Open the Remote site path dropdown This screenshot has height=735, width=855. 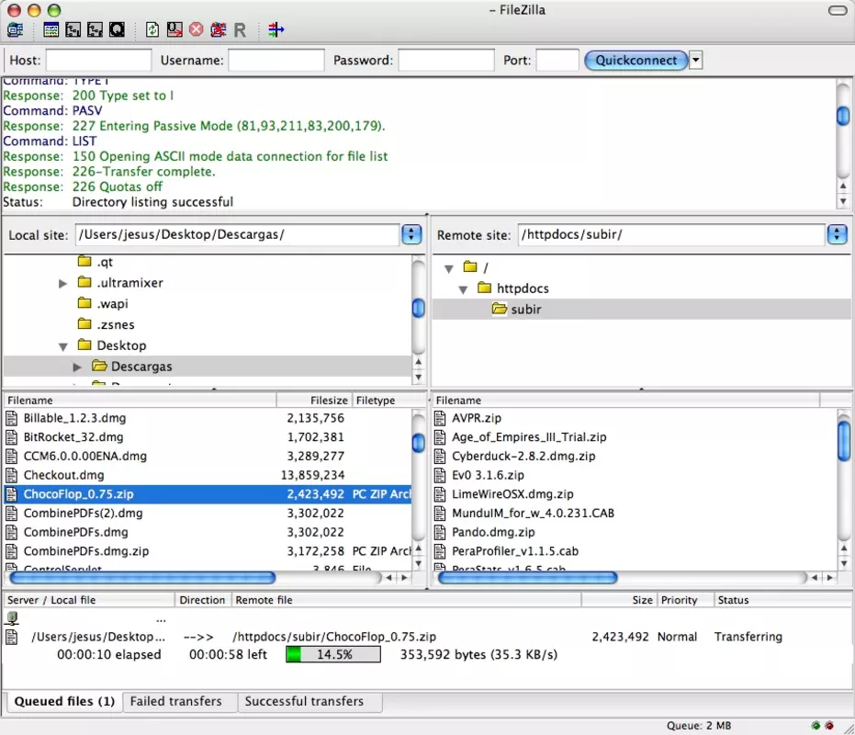(x=837, y=234)
